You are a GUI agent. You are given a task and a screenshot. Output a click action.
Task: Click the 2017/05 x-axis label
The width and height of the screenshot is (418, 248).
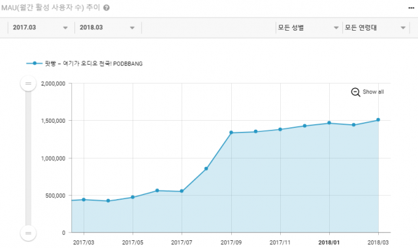point(133,243)
